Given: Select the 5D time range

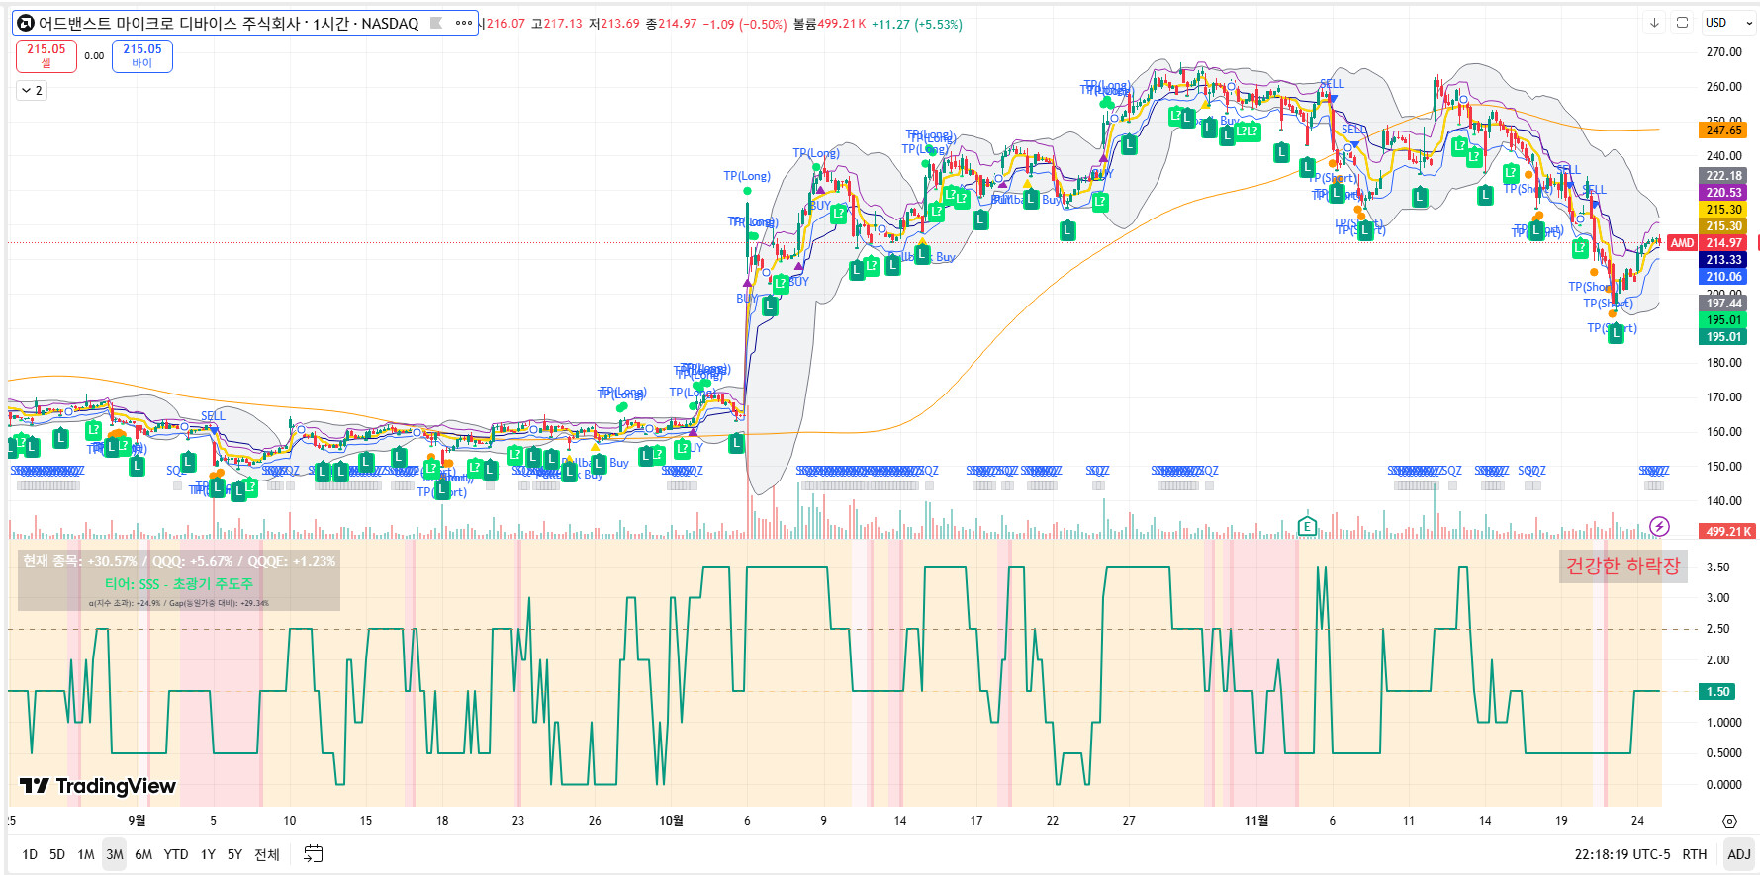Looking at the screenshot, I should (57, 854).
